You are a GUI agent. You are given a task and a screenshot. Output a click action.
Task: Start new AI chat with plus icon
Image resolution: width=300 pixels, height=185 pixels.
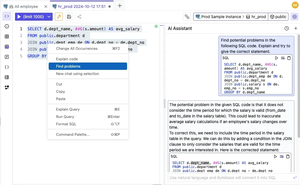[296, 28]
